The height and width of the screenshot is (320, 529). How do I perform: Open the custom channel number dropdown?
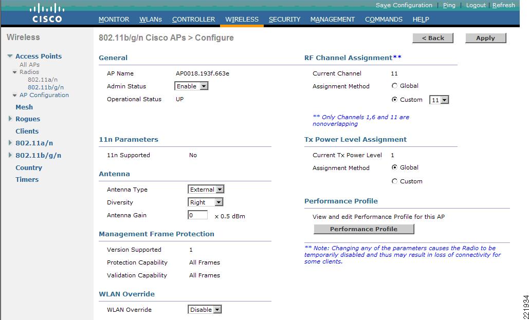point(439,100)
